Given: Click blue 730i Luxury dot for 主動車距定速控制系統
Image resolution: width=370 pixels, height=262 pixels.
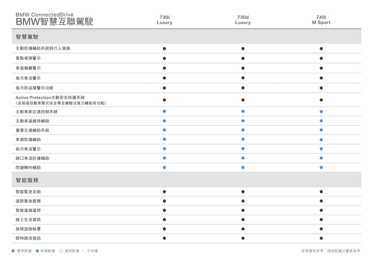Looking at the screenshot, I should 164,111.
